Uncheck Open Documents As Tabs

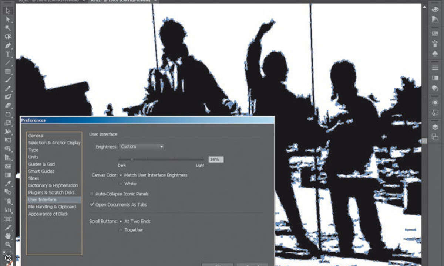92,204
